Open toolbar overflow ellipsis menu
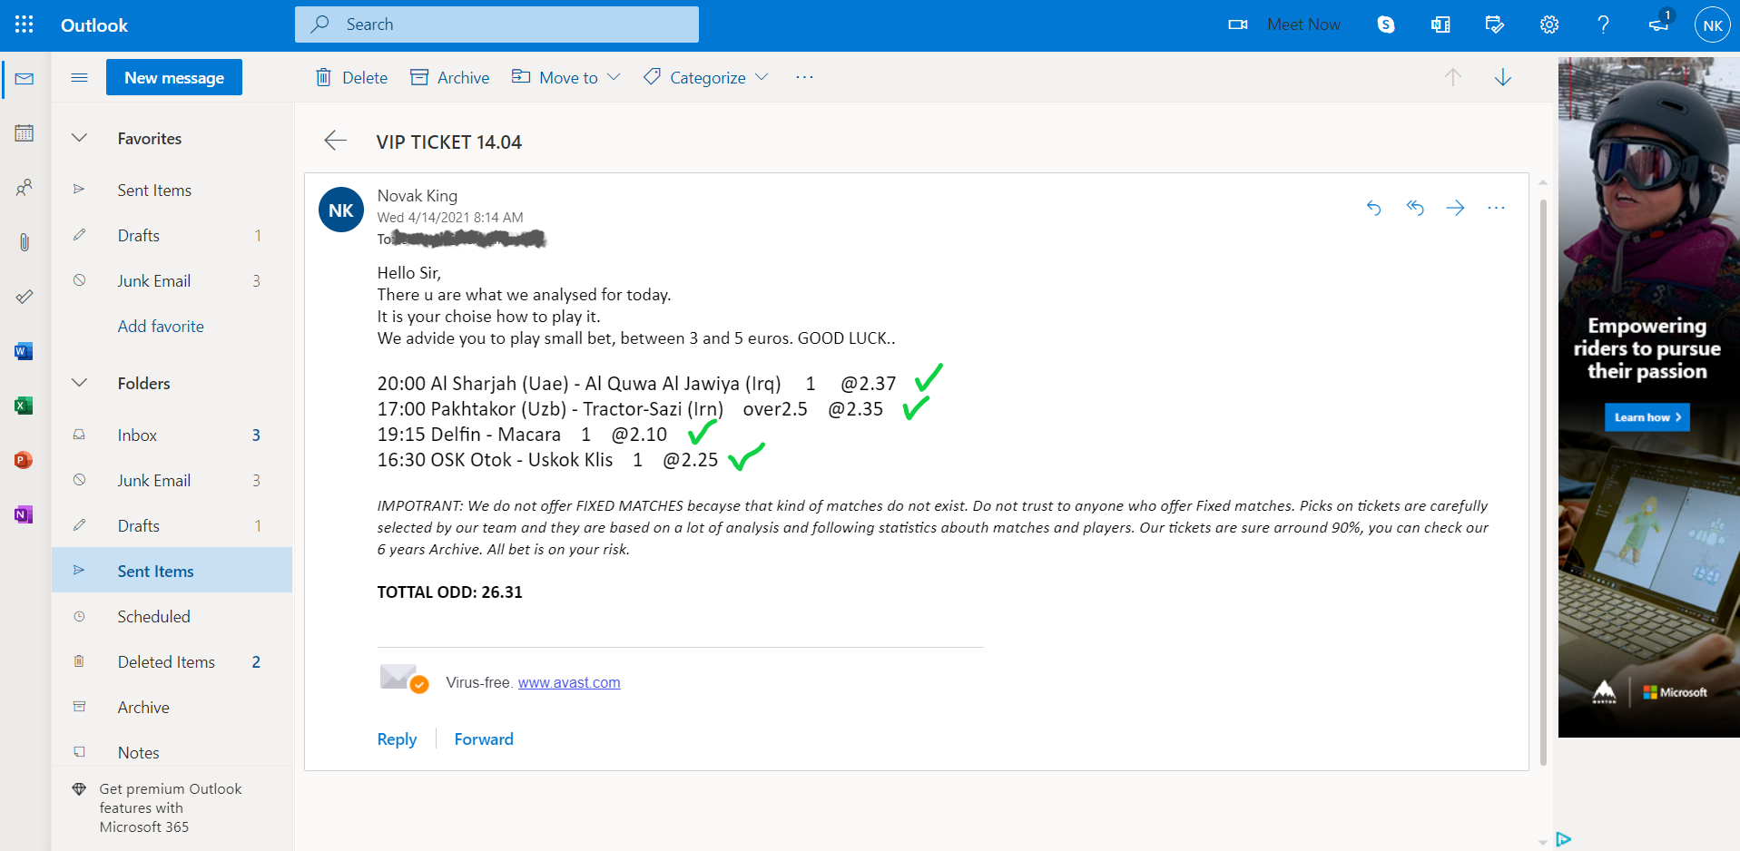This screenshot has width=1740, height=851. point(804,77)
